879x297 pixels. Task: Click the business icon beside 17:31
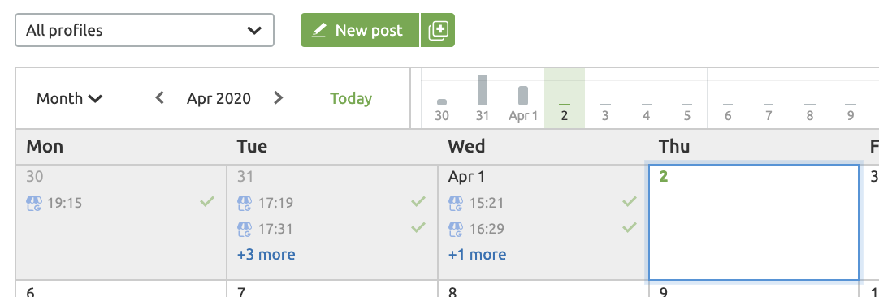coord(245,229)
